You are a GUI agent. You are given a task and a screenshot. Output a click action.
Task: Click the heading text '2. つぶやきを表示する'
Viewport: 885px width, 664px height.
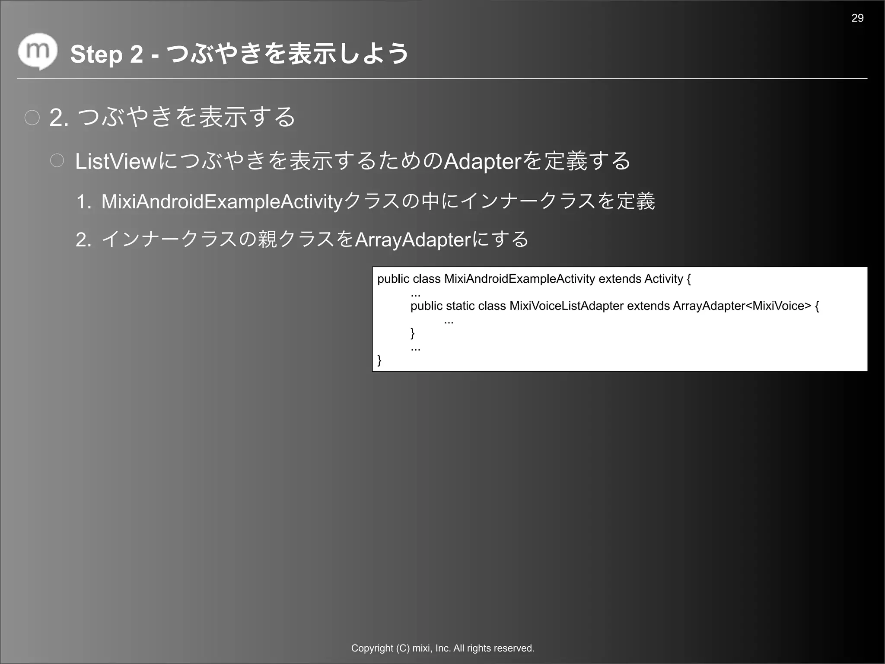click(x=172, y=117)
